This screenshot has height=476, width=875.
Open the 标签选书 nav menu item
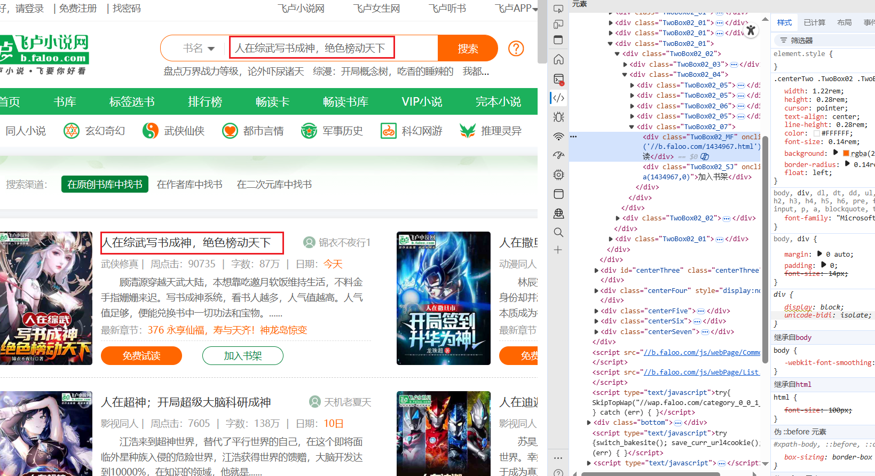coord(132,101)
